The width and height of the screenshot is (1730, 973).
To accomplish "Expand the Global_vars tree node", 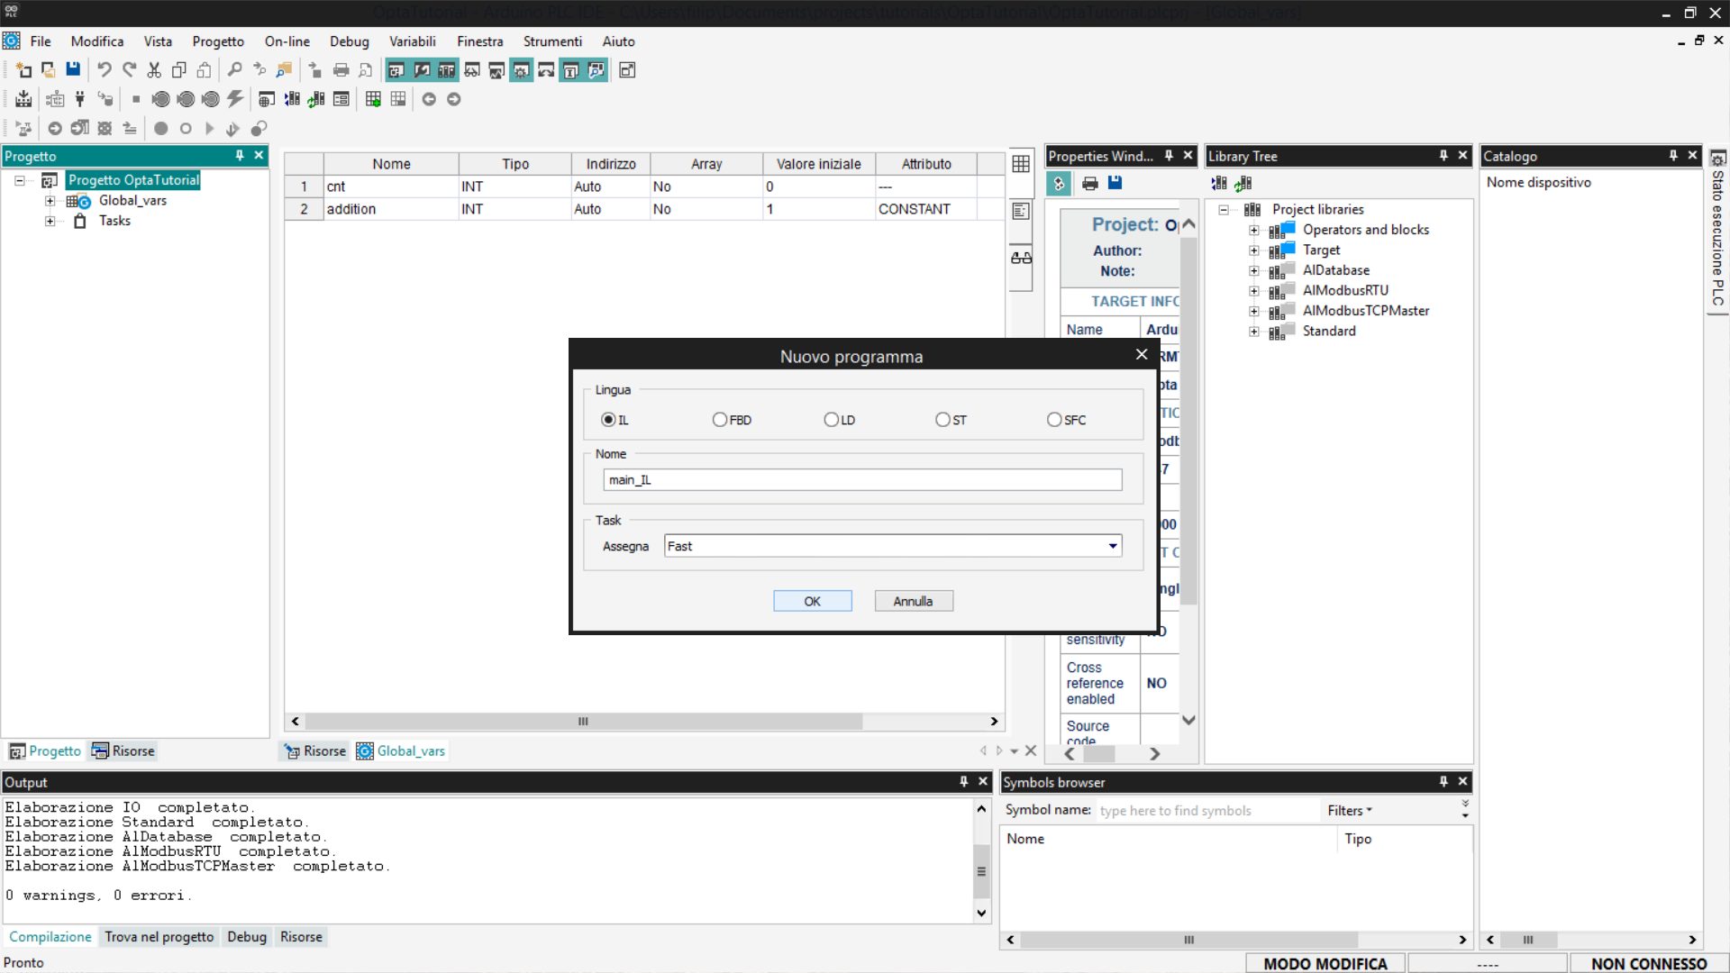I will [50, 201].
